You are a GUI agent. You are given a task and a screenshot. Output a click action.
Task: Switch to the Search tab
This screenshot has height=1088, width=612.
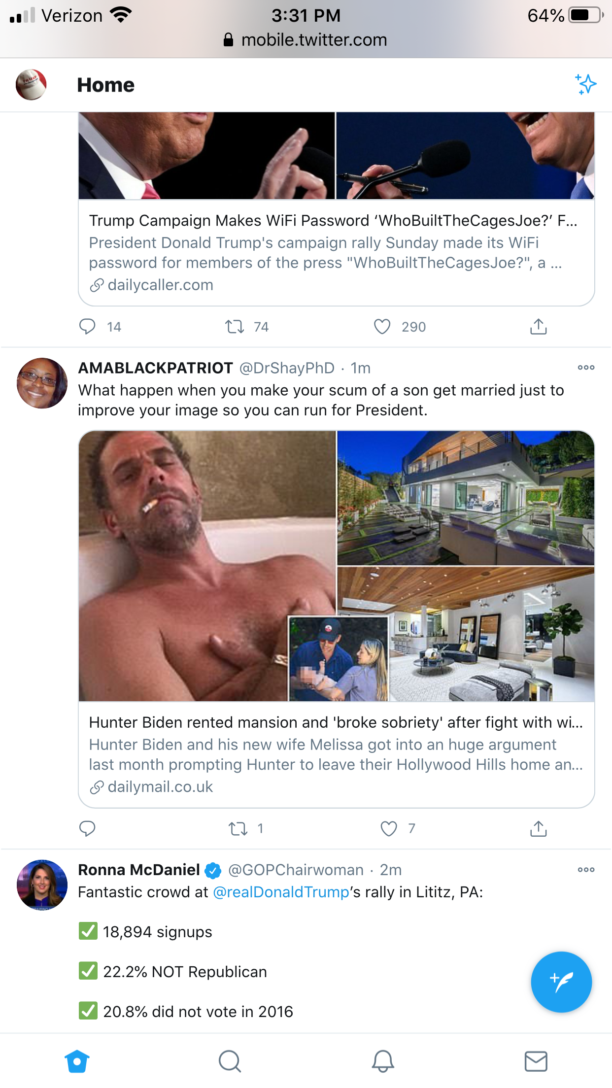(230, 1061)
